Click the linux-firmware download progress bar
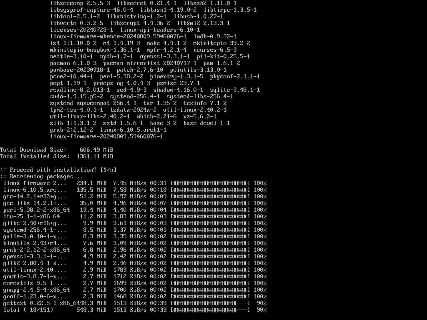Image resolution: width=427 pixels, height=320 pixels. (210, 183)
